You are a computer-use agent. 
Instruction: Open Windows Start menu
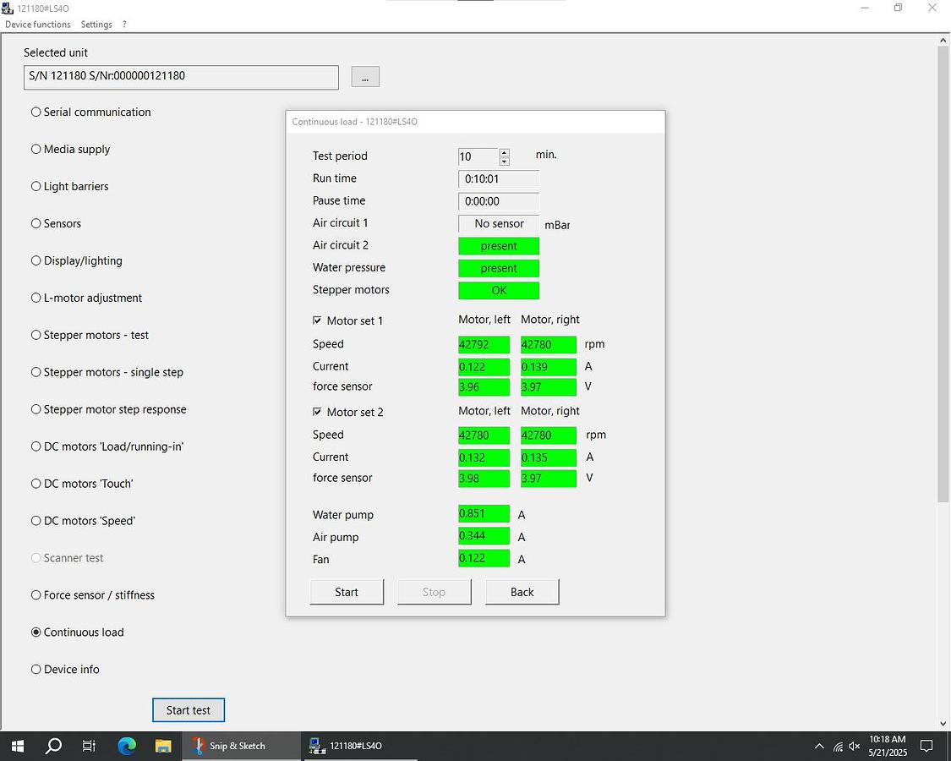17,746
